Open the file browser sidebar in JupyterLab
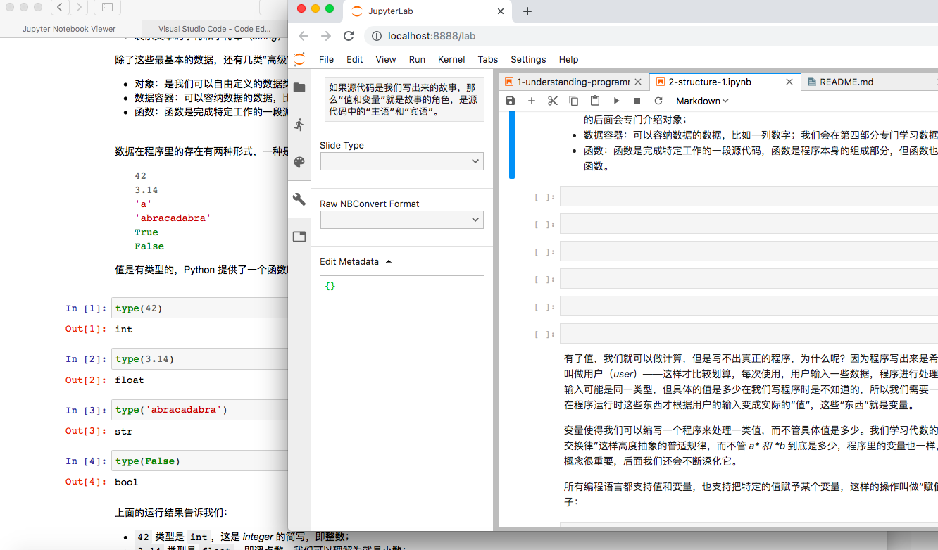The height and width of the screenshot is (550, 938). point(299,87)
